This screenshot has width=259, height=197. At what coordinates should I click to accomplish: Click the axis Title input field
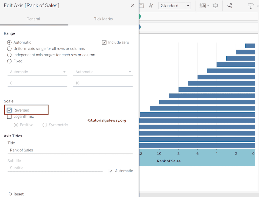(x=70, y=150)
